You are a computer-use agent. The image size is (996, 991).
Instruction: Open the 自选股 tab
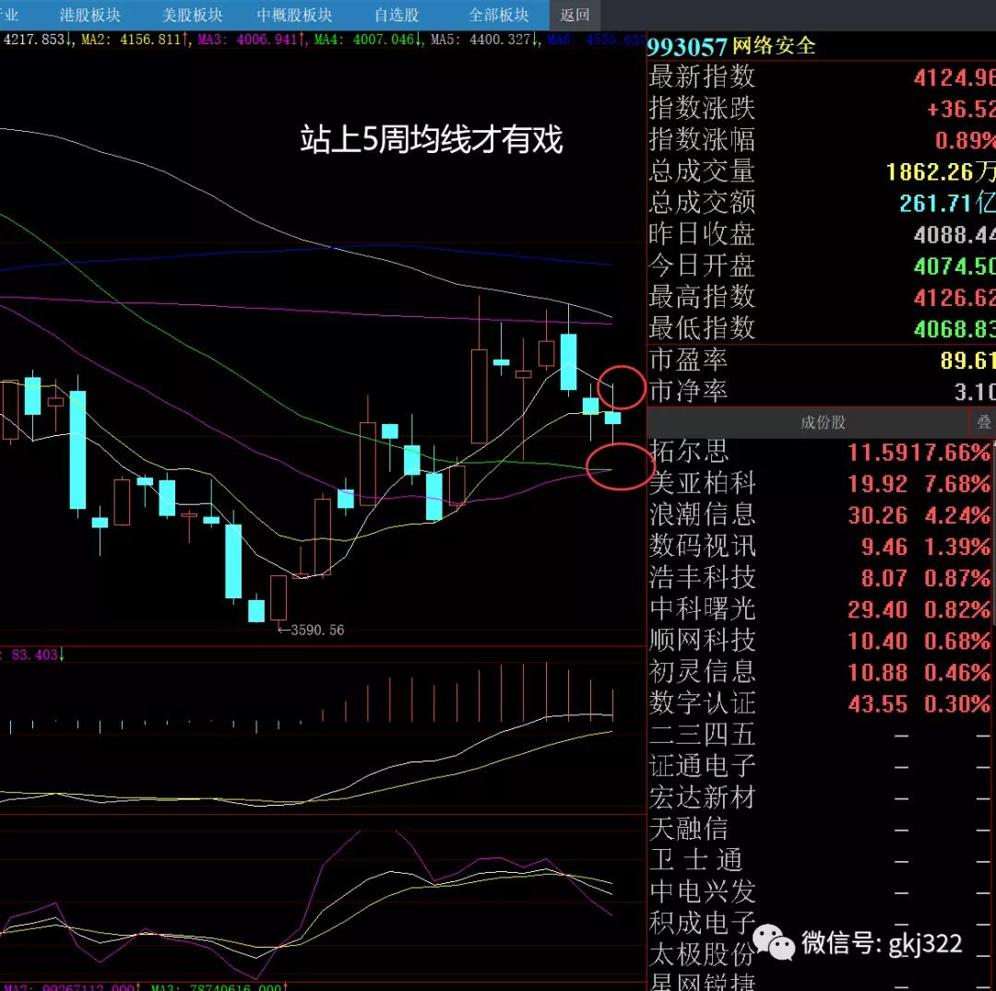[x=397, y=15]
